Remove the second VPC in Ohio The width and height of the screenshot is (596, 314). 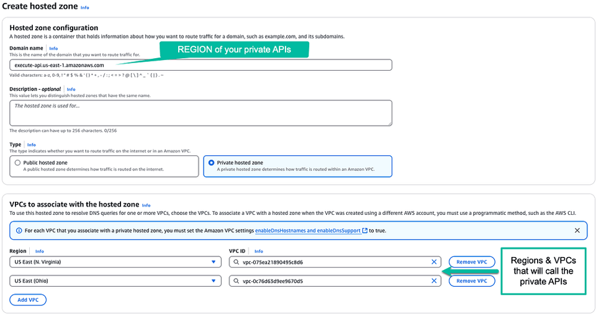(472, 281)
